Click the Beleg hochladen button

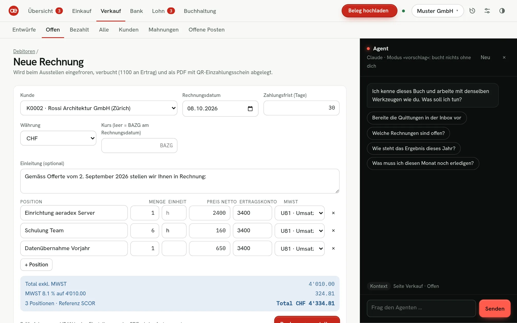click(x=369, y=11)
